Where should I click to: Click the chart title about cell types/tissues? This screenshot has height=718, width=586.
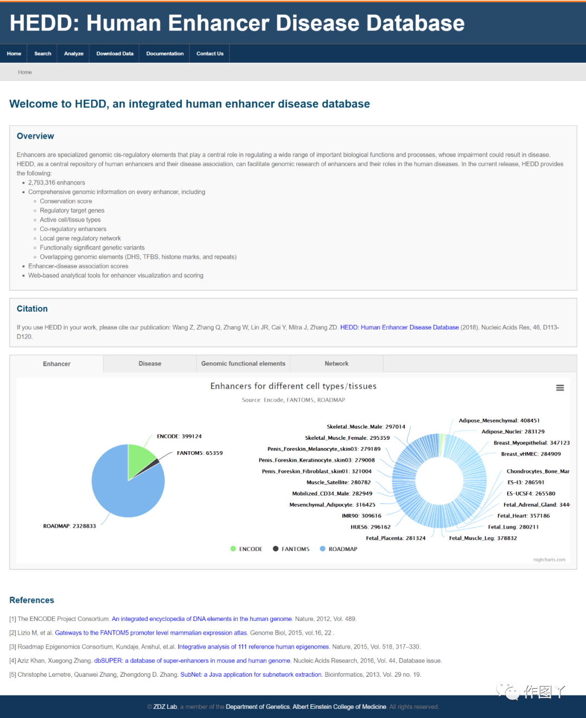294,386
